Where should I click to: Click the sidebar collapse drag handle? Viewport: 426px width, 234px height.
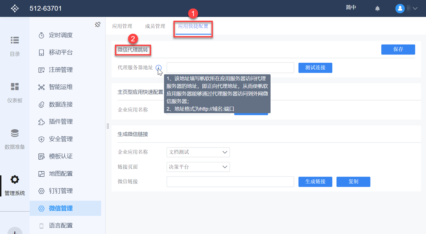coord(108,126)
